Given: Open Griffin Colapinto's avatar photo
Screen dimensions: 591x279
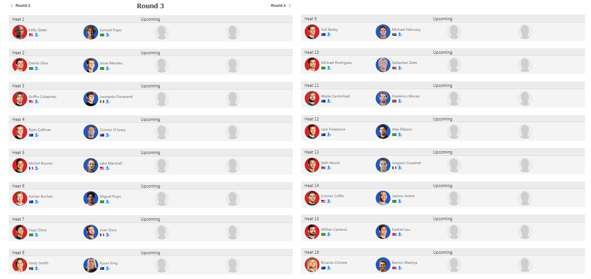Looking at the screenshot, I should click(x=20, y=99).
